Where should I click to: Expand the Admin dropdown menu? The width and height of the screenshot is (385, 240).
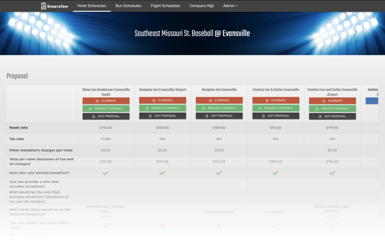[230, 6]
